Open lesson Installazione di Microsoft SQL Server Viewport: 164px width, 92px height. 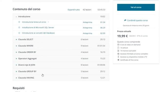tap(38, 27)
